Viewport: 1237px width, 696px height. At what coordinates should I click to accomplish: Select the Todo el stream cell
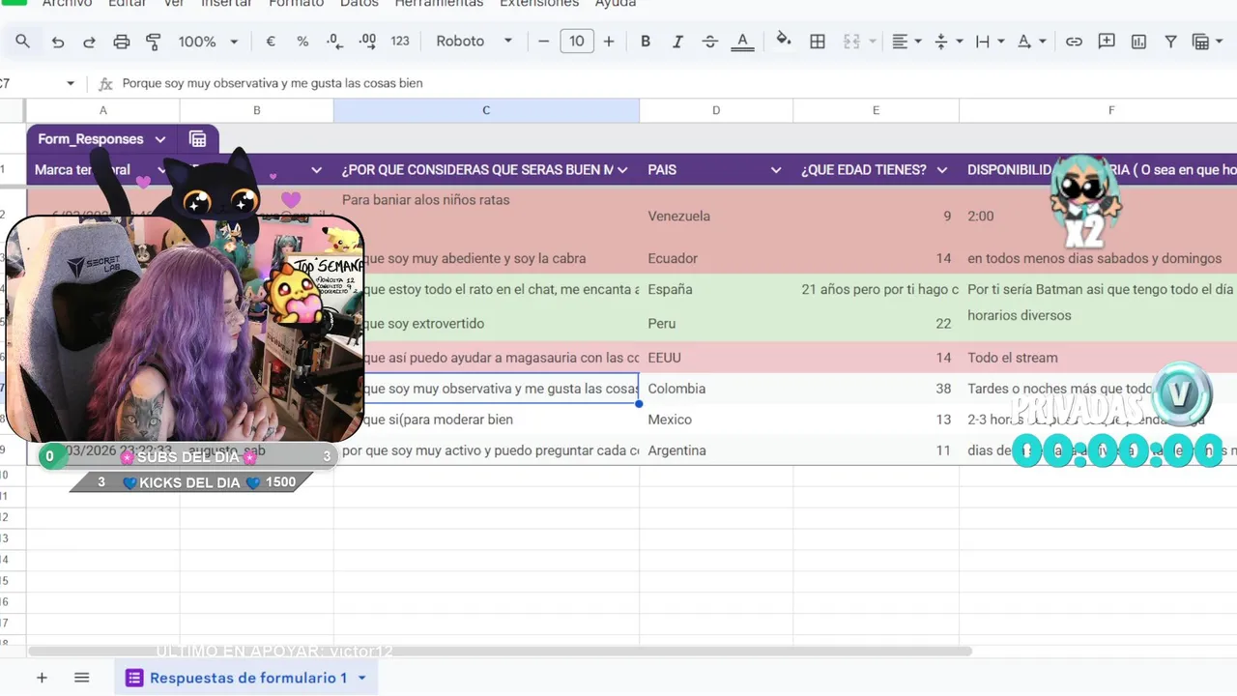tap(1098, 358)
